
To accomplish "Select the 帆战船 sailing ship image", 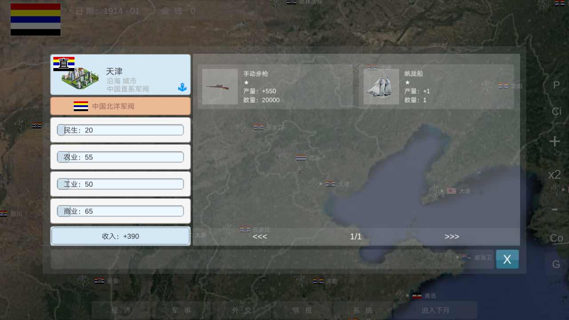I will tap(381, 87).
